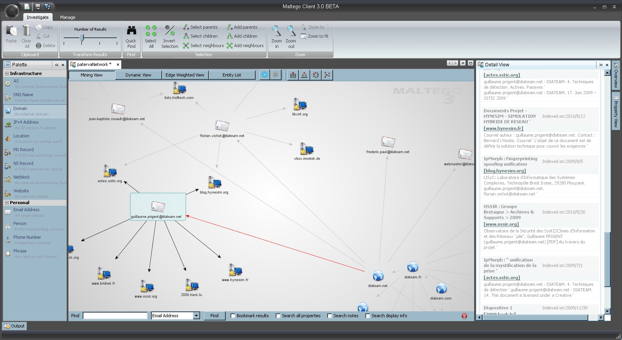Select the florian.vichot@diateam.net email node

click(x=222, y=126)
